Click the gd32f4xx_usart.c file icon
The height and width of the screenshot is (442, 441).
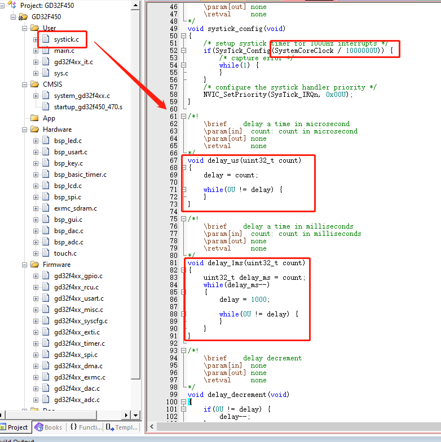[x=46, y=298]
